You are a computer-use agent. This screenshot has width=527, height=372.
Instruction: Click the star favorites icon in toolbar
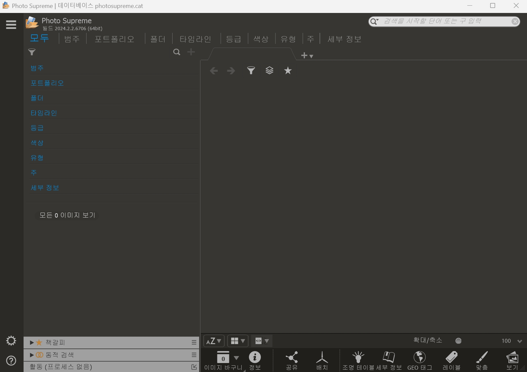(288, 70)
